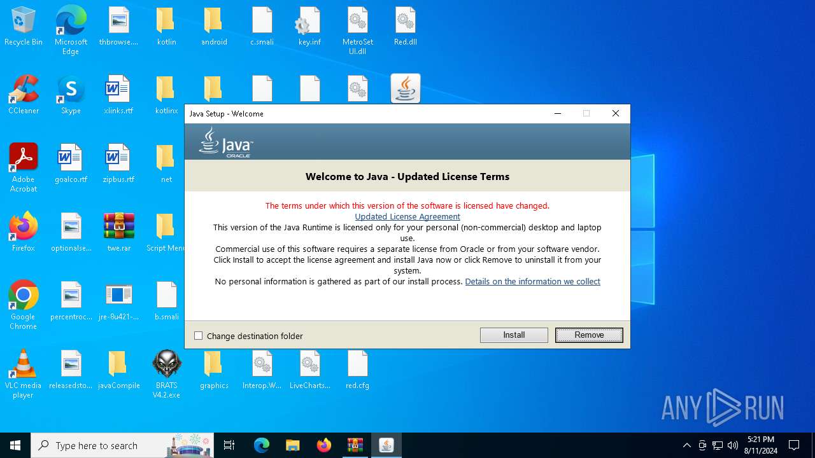The width and height of the screenshot is (815, 458).
Task: Select the c.smali file icon
Action: 262,27
